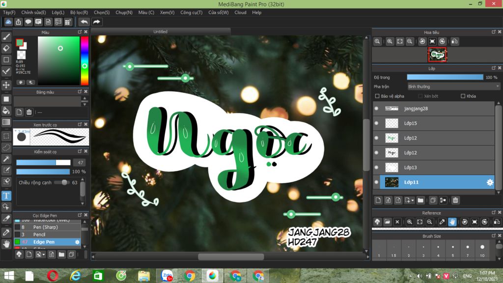
Task: Delete palette color with trash in Bảng màu
Action: pos(29,112)
